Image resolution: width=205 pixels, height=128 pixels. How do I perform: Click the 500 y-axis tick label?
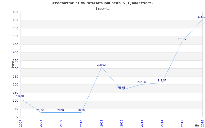tap(15, 36)
